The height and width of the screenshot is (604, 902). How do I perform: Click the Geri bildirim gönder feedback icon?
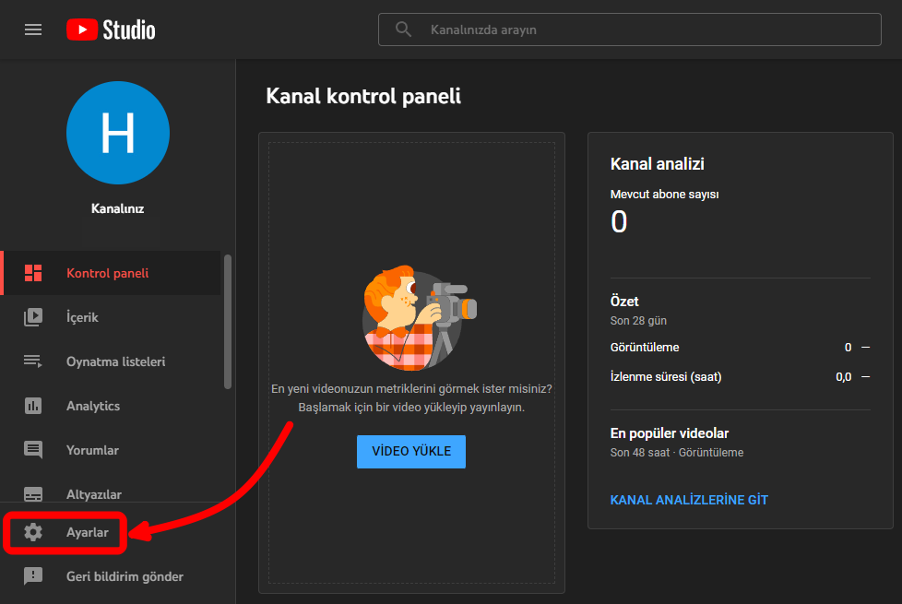click(x=33, y=576)
